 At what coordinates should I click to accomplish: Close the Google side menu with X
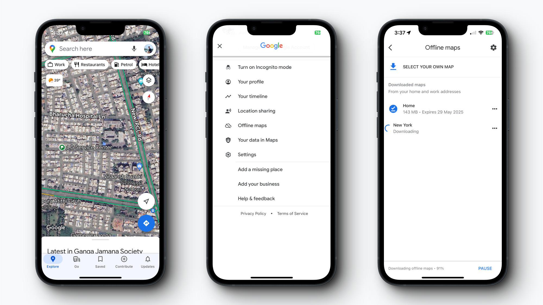[220, 46]
